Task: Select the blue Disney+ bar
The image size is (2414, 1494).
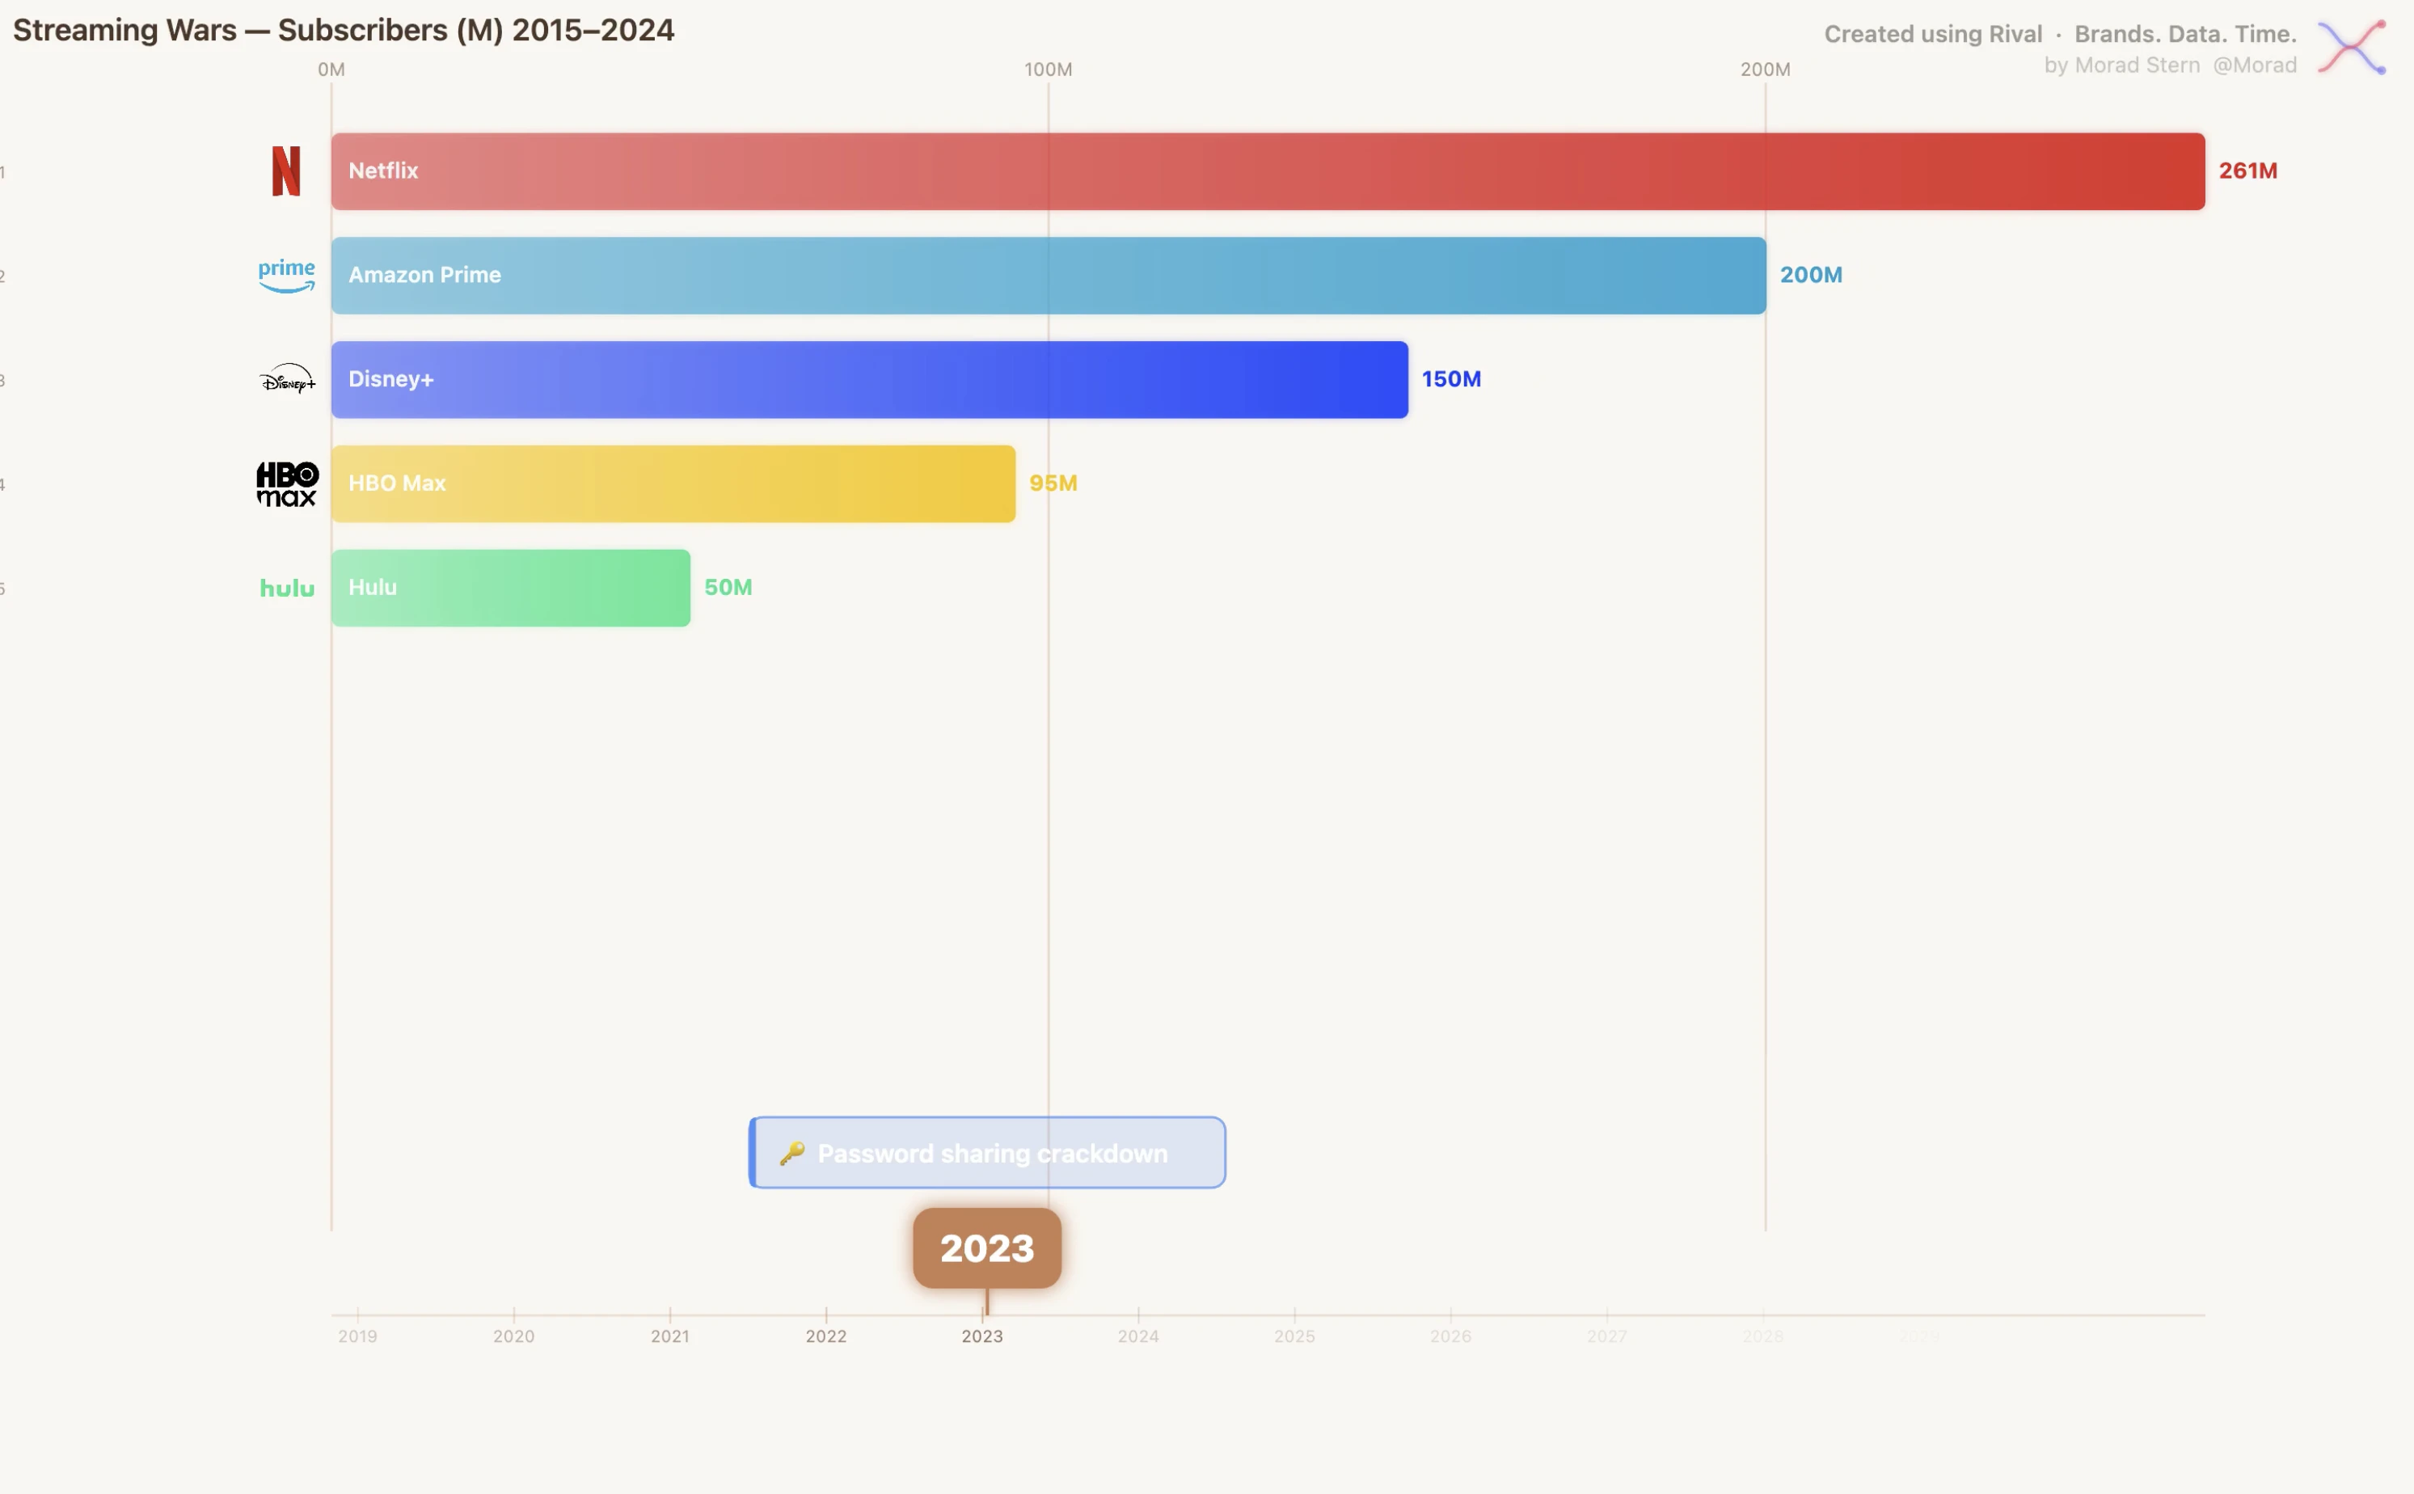Action: (870, 379)
